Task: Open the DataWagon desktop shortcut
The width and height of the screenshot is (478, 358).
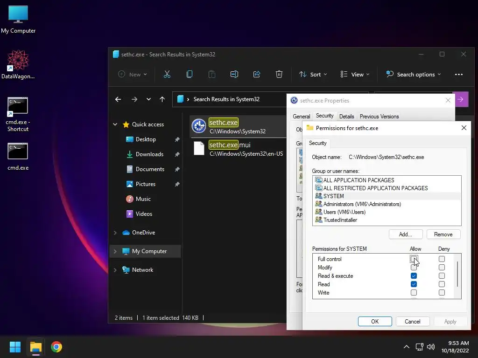Action: 18,64
